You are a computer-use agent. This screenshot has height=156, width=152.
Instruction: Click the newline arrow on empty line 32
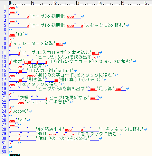[10, 148]
